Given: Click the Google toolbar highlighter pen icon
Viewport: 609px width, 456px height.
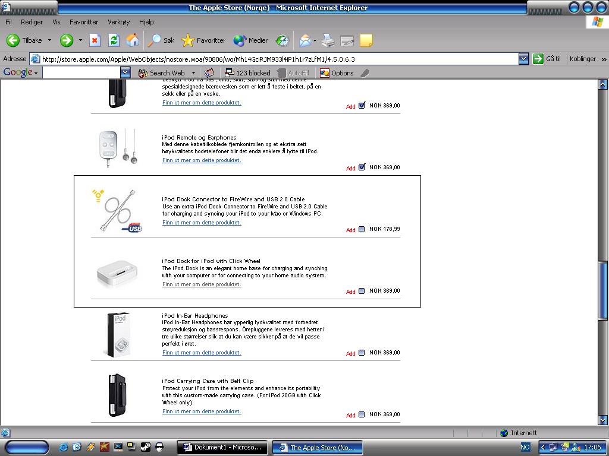Looking at the screenshot, I should tap(365, 73).
